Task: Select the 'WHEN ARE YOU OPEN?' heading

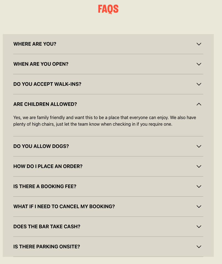Action: tap(41, 64)
